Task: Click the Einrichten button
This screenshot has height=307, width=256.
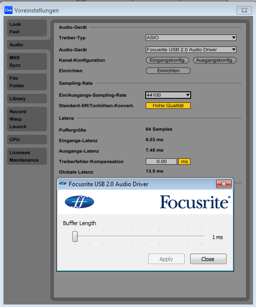Action: (x=168, y=71)
